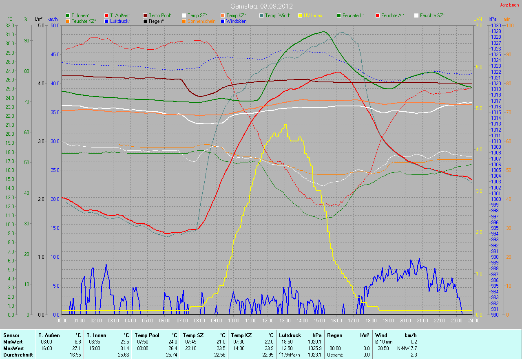Click the 'Durchschnitt' row label
The image size is (522, 359).
pos(17,355)
